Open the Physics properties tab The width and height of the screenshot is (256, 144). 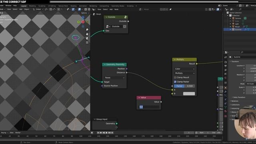click(x=226, y=100)
